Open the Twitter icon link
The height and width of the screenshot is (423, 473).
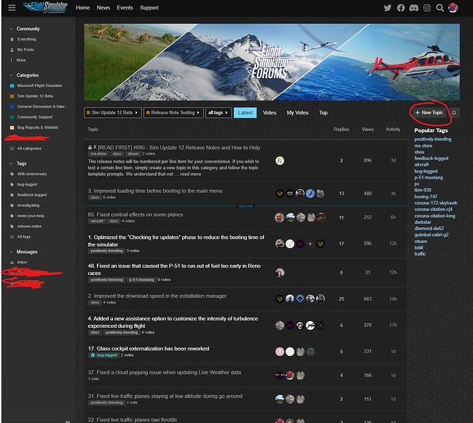(x=387, y=8)
